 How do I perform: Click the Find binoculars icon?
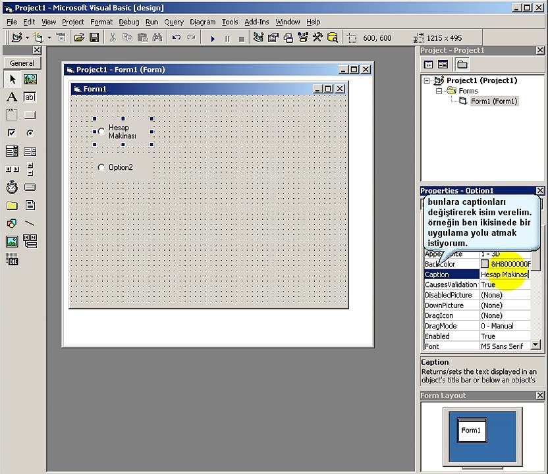point(157,38)
